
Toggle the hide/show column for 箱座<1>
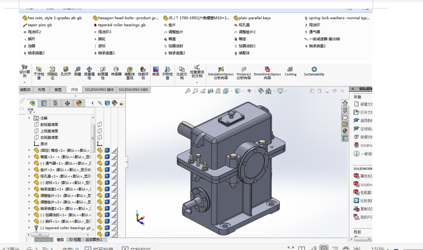coord(100,150)
